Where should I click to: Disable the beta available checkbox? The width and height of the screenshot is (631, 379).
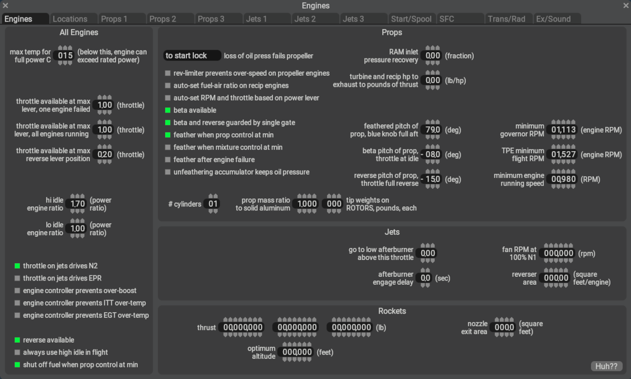pos(168,111)
